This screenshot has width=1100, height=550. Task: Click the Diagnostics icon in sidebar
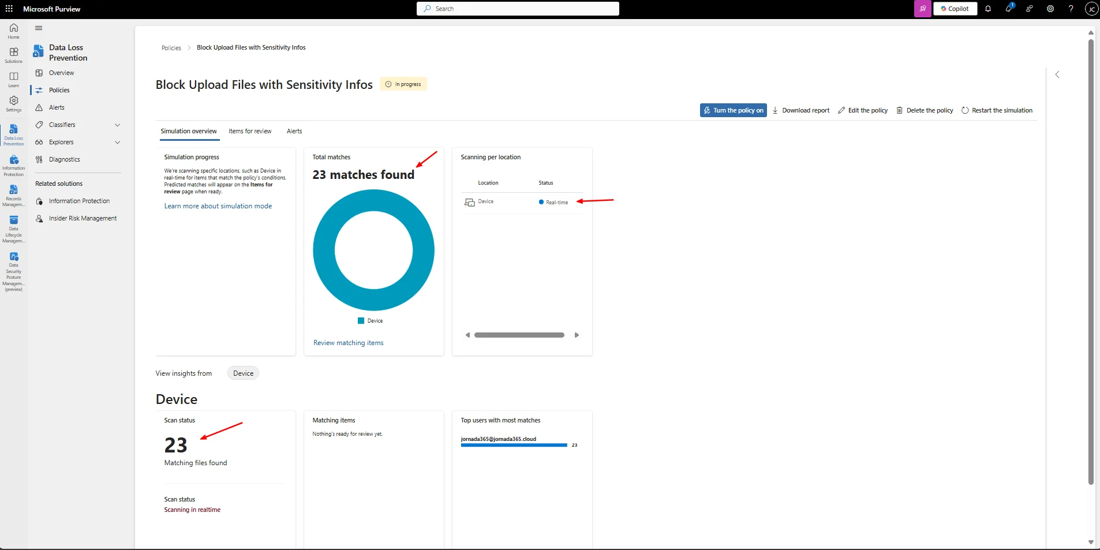coord(39,159)
